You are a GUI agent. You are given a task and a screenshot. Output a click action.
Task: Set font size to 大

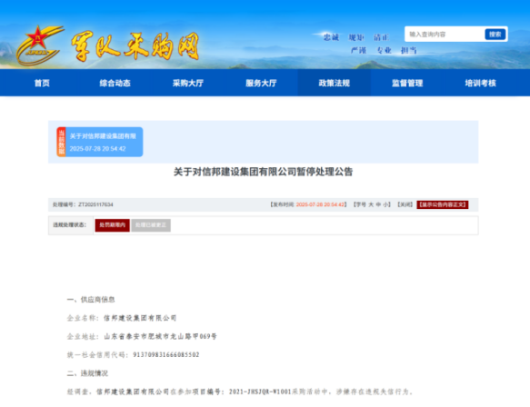[371, 204]
